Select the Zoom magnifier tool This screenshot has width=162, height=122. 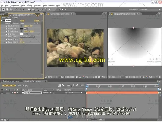pyautogui.click(x=11, y=10)
